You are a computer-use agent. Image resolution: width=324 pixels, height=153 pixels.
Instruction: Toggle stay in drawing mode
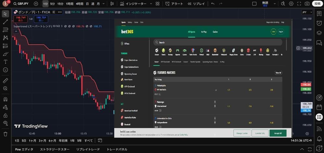[x=6, y=107]
